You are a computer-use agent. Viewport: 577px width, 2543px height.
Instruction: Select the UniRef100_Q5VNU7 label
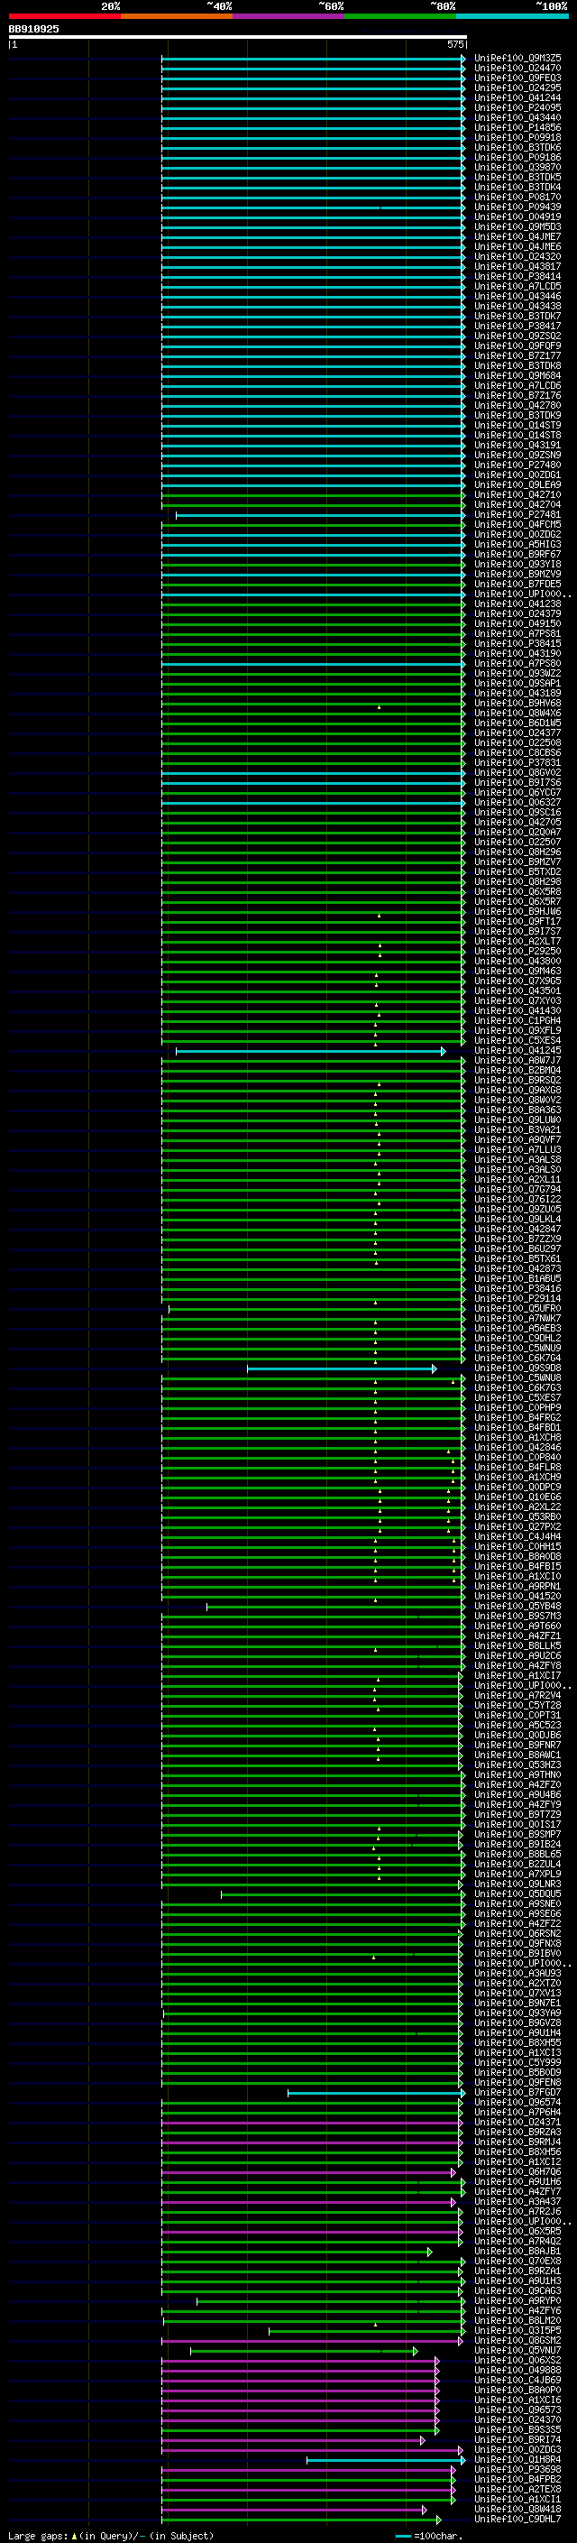point(517,2351)
